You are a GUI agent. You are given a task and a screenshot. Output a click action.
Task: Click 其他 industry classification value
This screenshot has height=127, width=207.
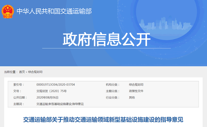[132, 98]
